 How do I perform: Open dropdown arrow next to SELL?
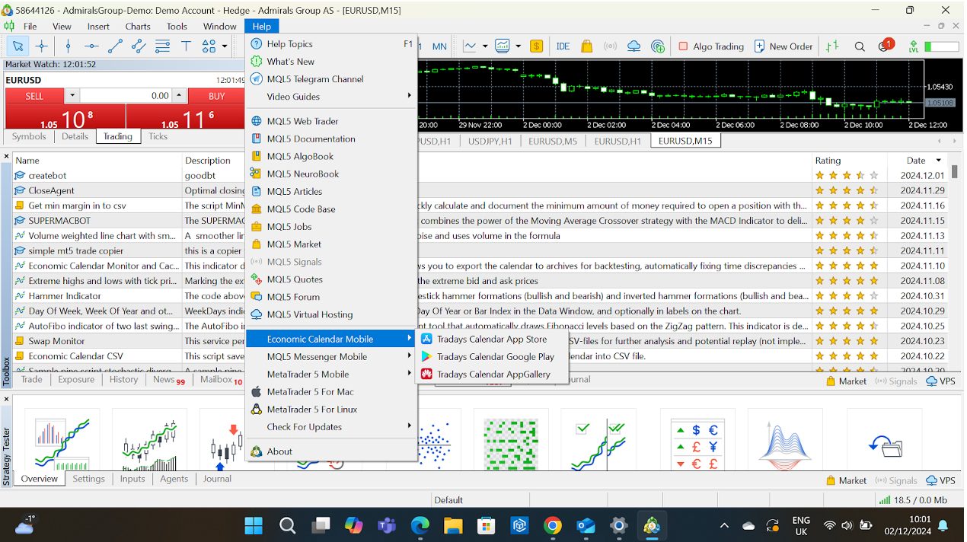72,96
